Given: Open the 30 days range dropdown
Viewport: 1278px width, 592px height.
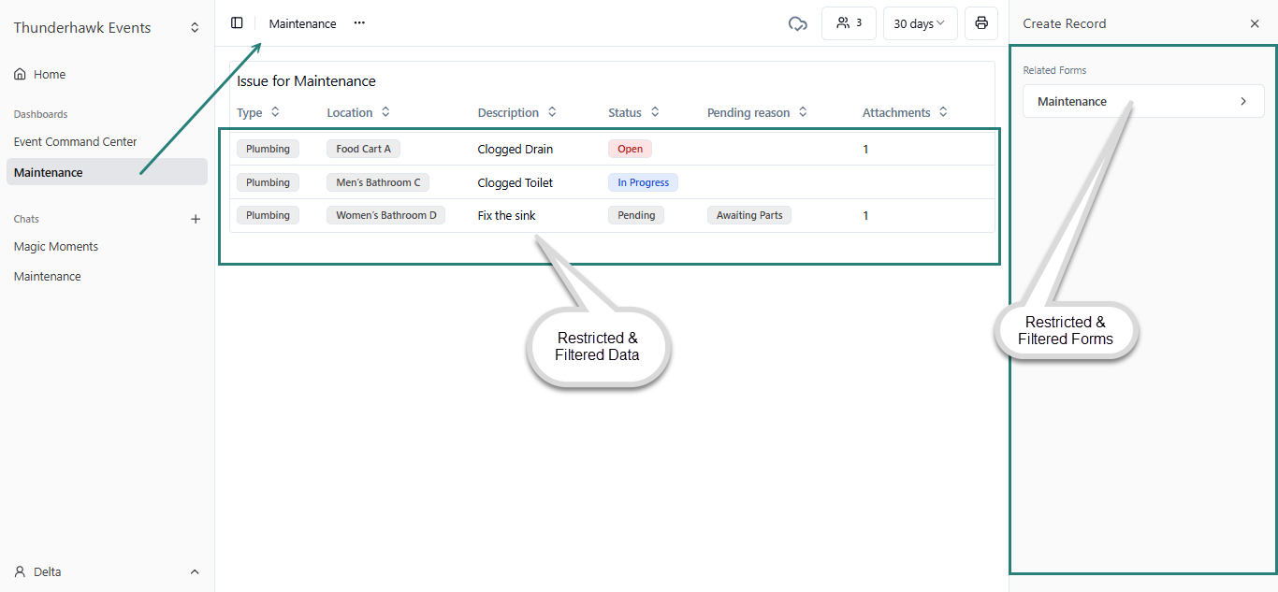Looking at the screenshot, I should point(919,23).
